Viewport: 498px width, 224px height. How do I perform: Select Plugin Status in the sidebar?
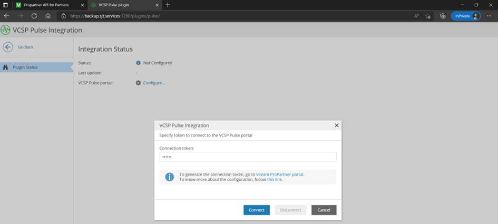36,67
